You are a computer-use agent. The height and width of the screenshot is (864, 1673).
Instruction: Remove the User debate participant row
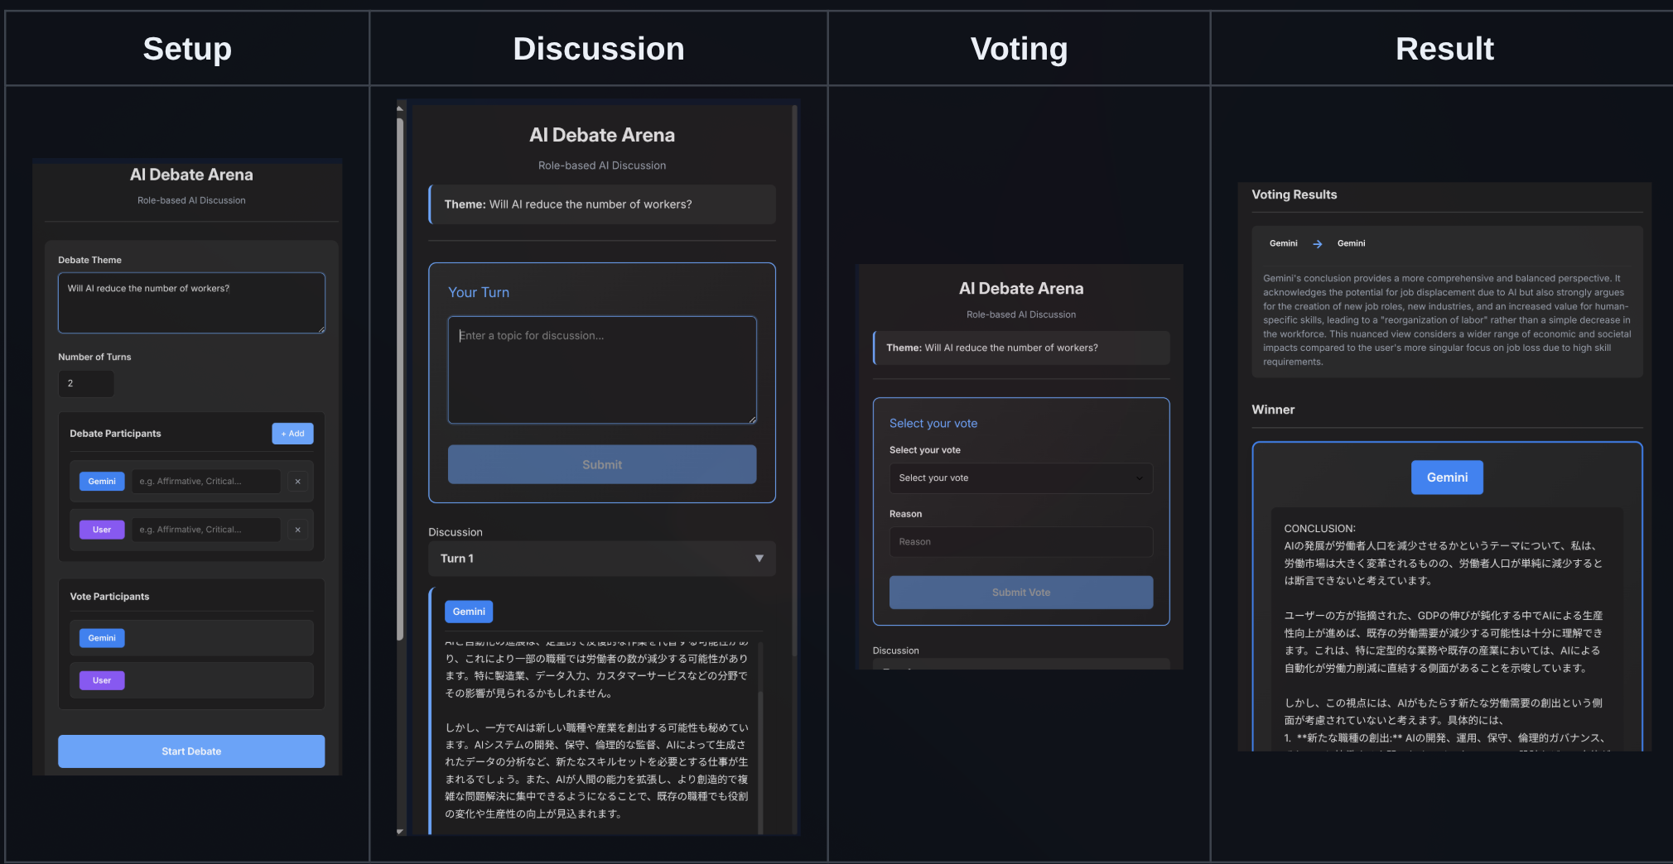(297, 530)
